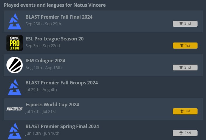206x140 pixels.
Task: Click the 2nd place badge for IEM Cologne
Action: (x=185, y=68)
